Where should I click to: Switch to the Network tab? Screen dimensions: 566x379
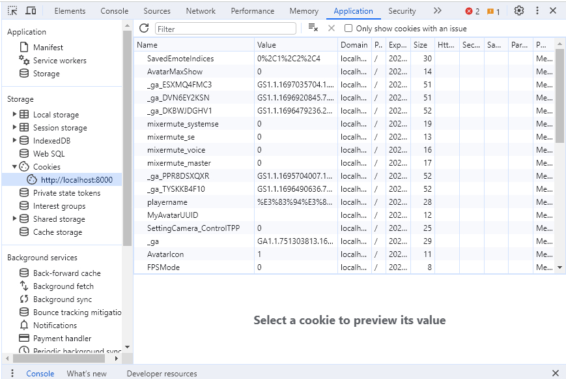pyautogui.click(x=201, y=11)
